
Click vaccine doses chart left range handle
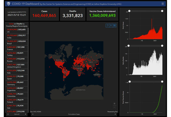click(130, 82)
